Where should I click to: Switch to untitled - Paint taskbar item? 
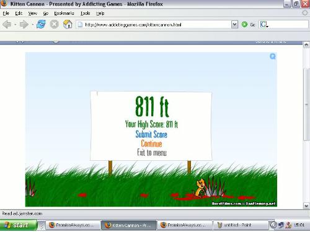(x=240, y=225)
